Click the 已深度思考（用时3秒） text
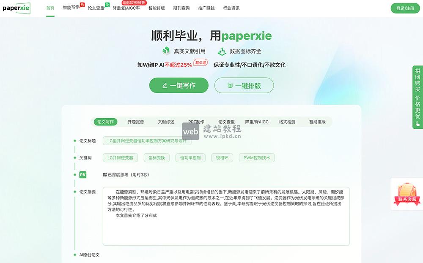 tap(129, 175)
